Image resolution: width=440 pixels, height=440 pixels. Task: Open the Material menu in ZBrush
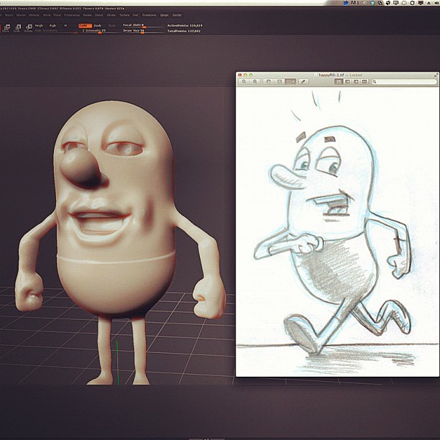(x=34, y=15)
